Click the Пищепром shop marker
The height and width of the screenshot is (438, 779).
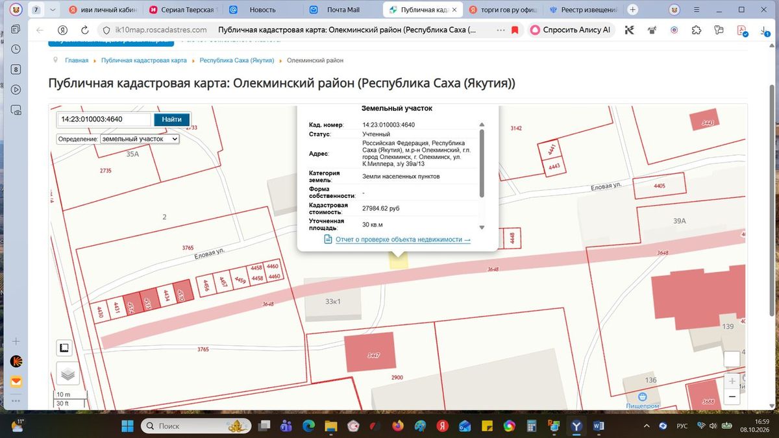tap(643, 396)
